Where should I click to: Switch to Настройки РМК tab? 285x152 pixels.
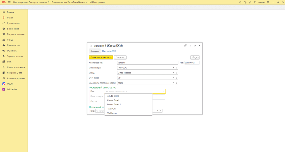(x=109, y=51)
